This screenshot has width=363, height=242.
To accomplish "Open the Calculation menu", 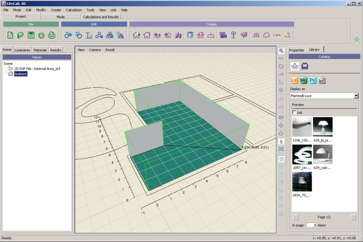I will click(74, 10).
